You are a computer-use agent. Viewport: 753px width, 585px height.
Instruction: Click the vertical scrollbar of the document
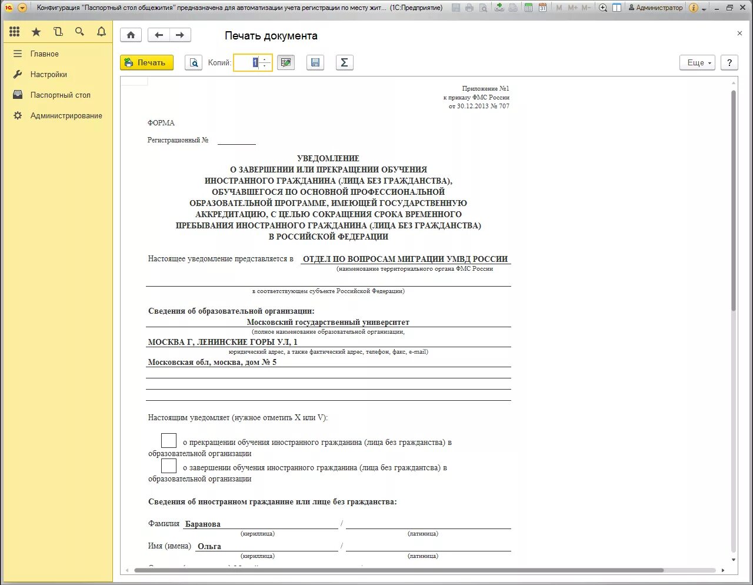[734, 200]
